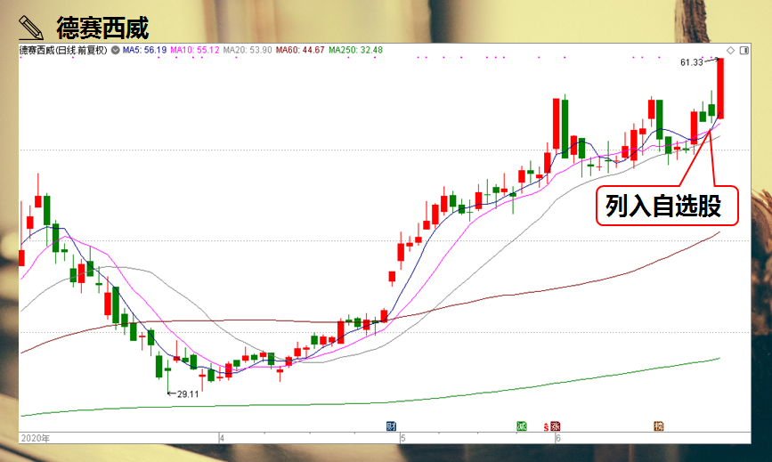Open the dark red 涨 event marker
Image resolution: width=772 pixels, height=462 pixels.
(x=556, y=426)
